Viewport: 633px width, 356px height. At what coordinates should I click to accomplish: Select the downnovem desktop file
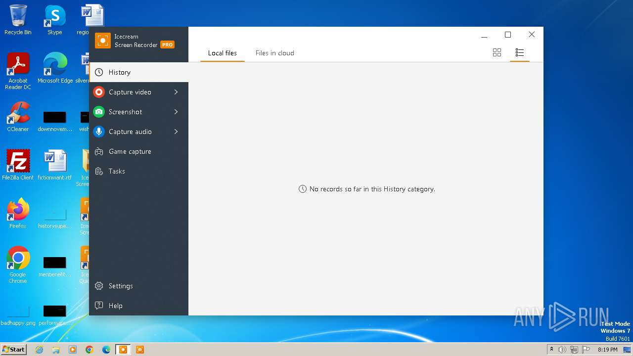pyautogui.click(x=55, y=121)
